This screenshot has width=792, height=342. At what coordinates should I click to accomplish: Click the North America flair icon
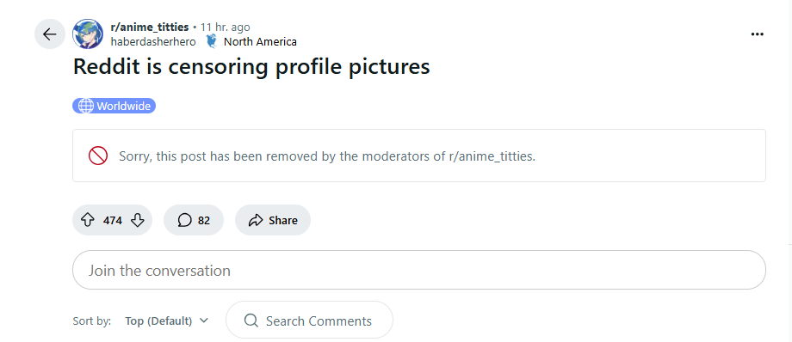click(x=212, y=42)
